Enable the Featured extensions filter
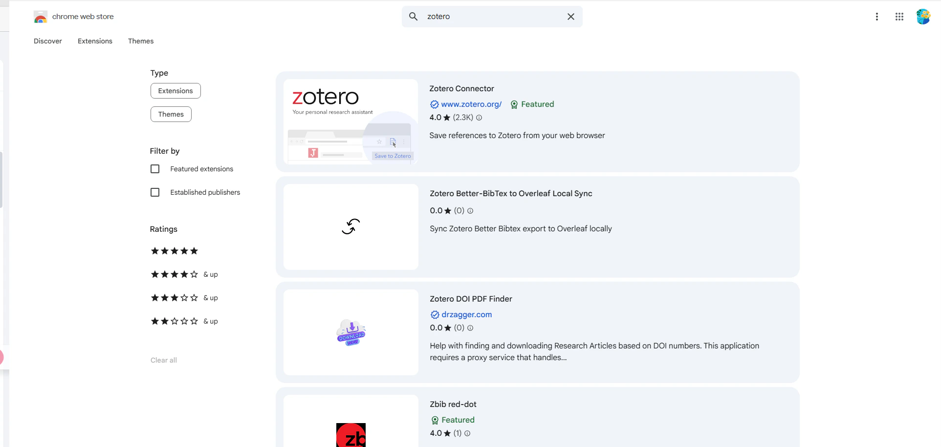Image resolution: width=941 pixels, height=447 pixels. 155,169
